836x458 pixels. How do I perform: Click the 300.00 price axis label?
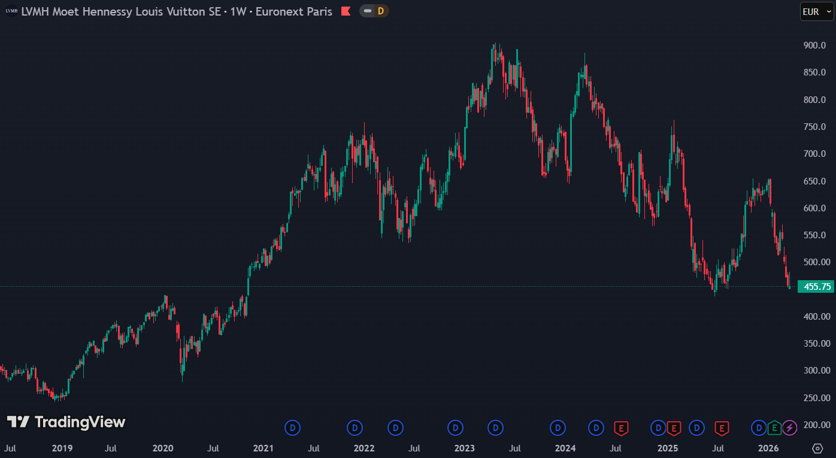click(817, 371)
